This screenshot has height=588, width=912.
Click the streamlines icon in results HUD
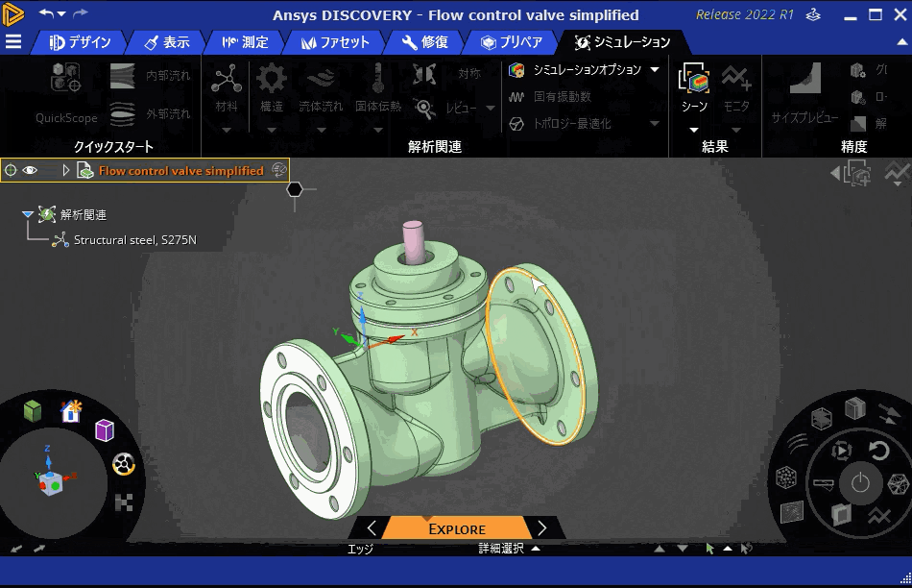798,444
